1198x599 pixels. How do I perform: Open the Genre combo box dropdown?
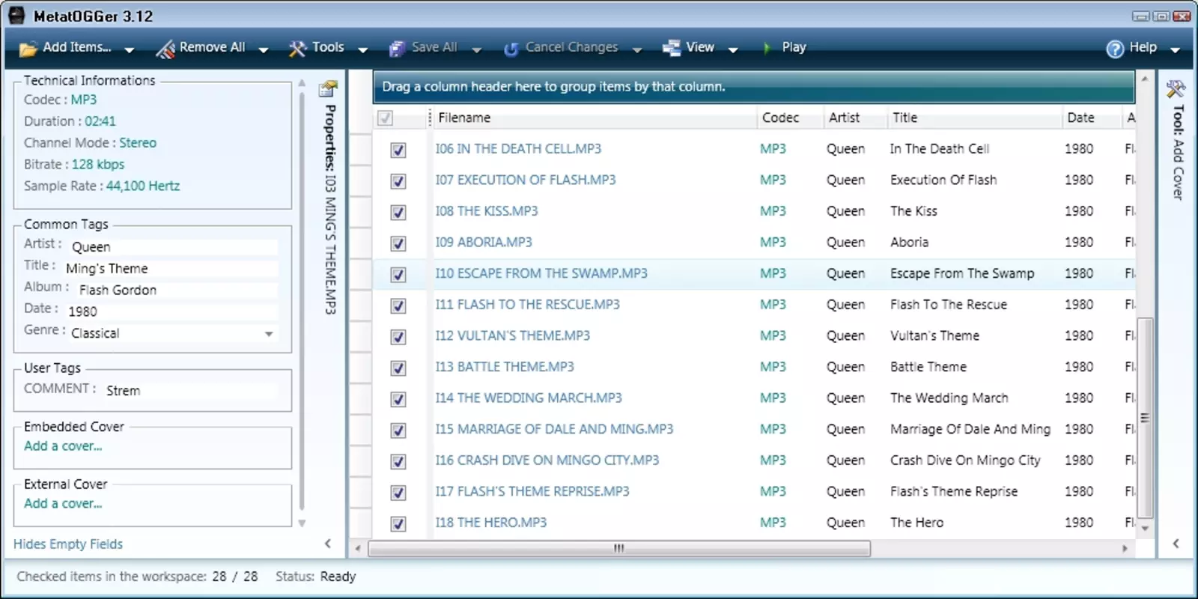269,334
